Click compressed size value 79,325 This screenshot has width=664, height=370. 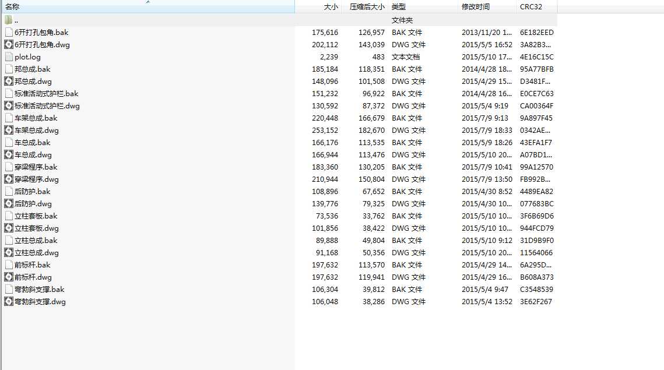click(374, 204)
